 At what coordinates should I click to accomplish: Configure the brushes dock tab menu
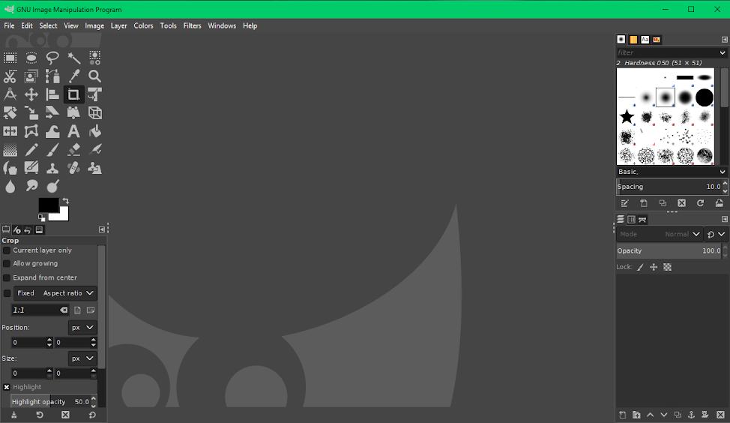pyautogui.click(x=725, y=40)
